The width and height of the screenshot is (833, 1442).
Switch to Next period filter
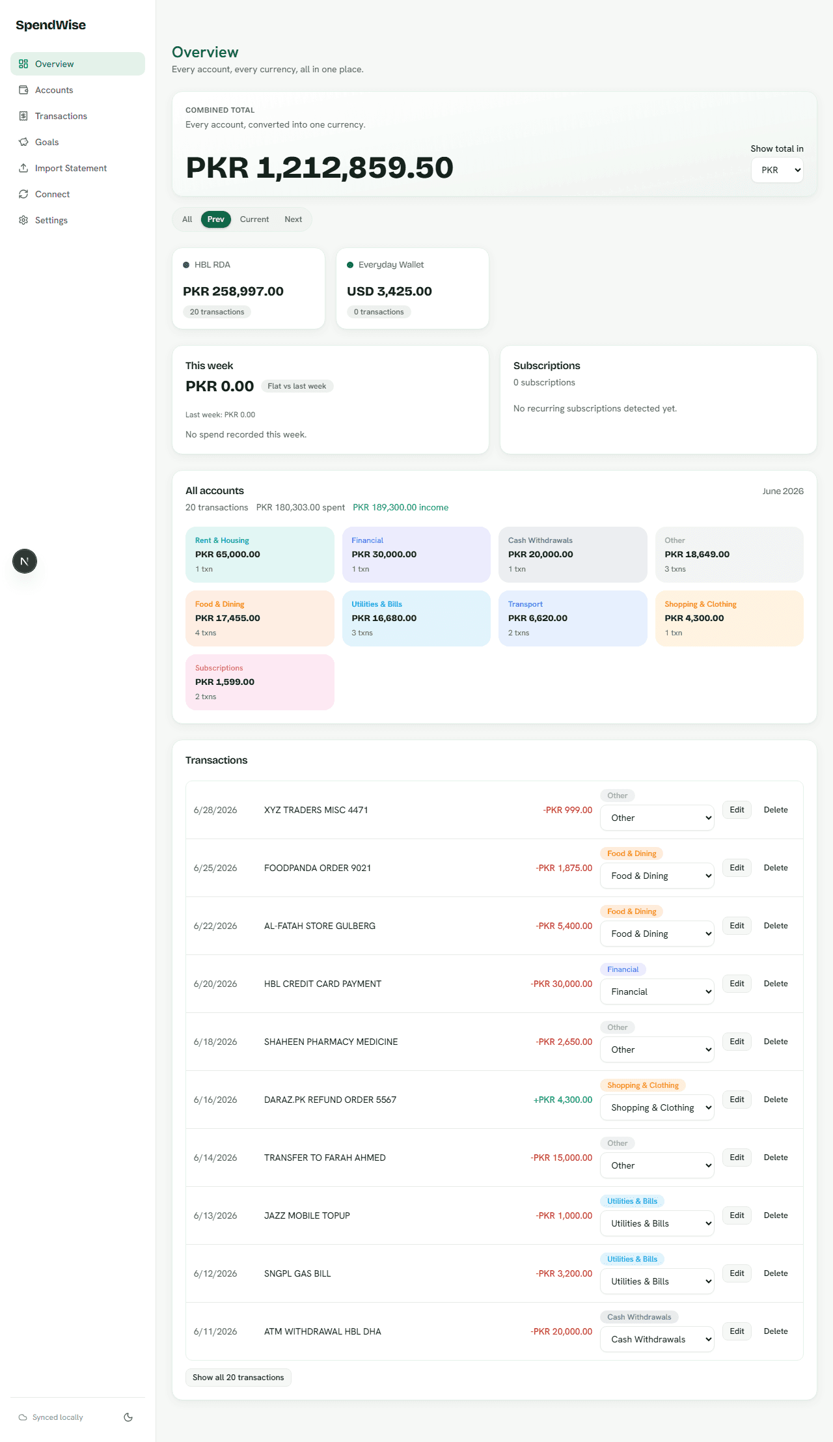pyautogui.click(x=294, y=219)
